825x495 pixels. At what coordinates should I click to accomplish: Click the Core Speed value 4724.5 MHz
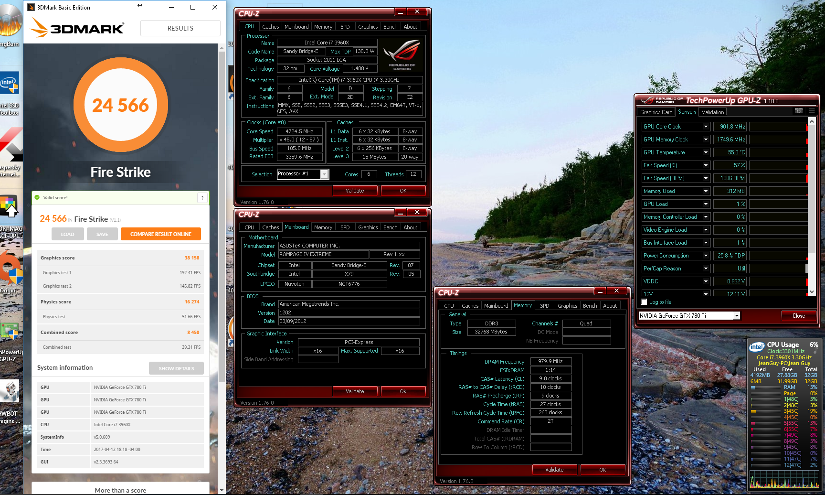[299, 131]
